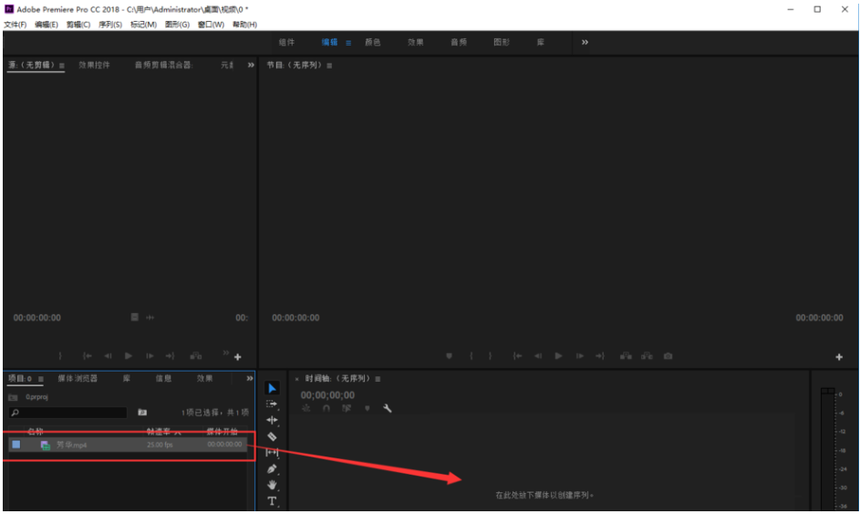The image size is (860, 514).
Task: Toggle snap magnet in timeline panel
Action: coord(326,408)
